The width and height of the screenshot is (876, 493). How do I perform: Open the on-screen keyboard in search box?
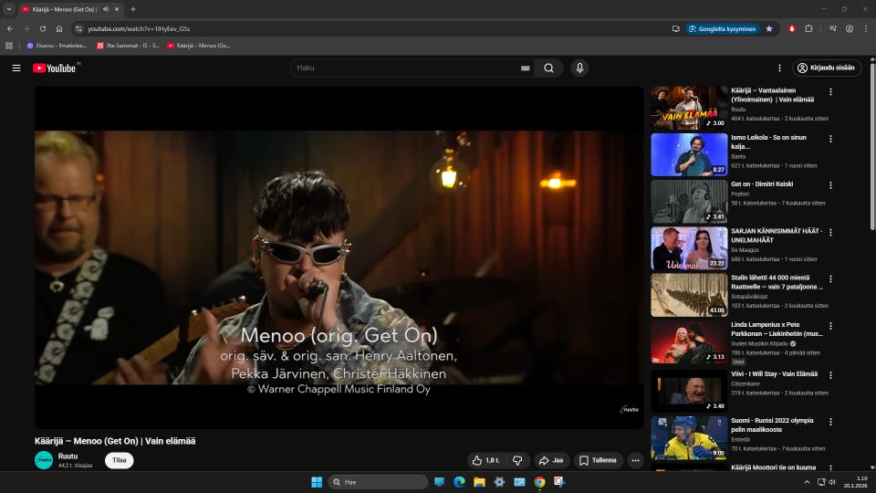click(x=525, y=68)
